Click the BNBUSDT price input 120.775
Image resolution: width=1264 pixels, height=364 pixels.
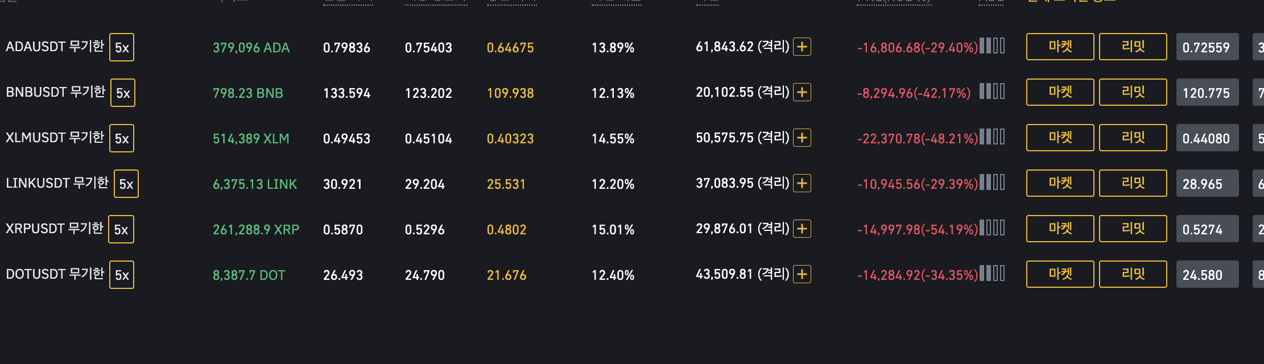point(1207,93)
